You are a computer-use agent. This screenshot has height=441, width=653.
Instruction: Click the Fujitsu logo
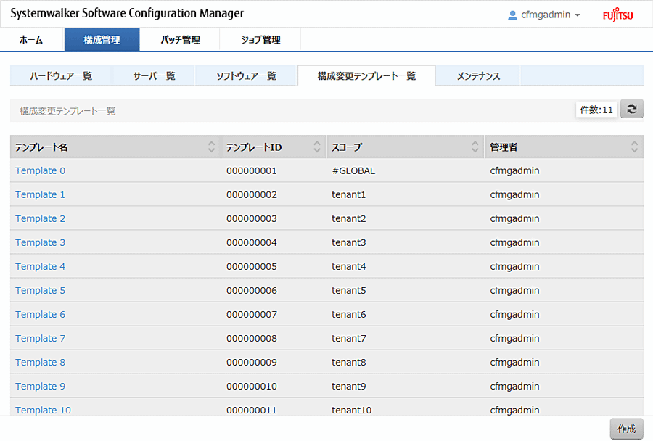tap(617, 15)
